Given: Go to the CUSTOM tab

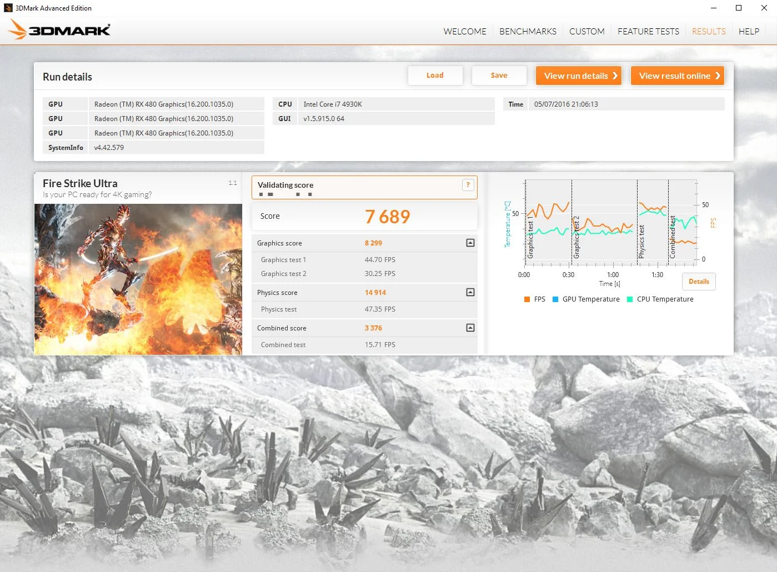Looking at the screenshot, I should [x=586, y=31].
